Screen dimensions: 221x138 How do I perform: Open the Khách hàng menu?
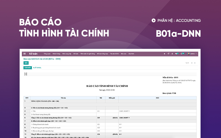56,54
